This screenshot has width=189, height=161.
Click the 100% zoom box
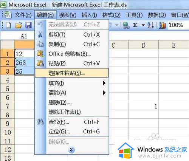tap(178, 25)
